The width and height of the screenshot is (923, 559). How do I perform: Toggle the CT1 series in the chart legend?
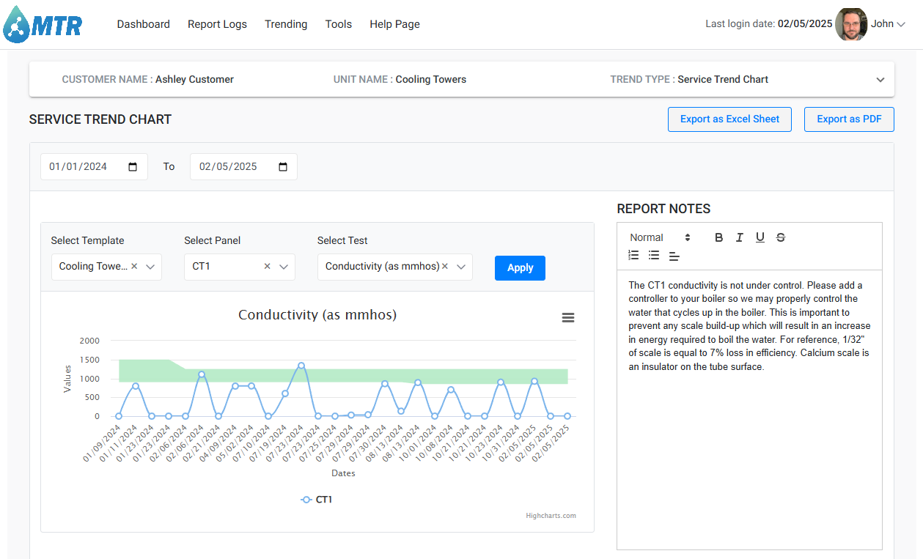(x=316, y=499)
